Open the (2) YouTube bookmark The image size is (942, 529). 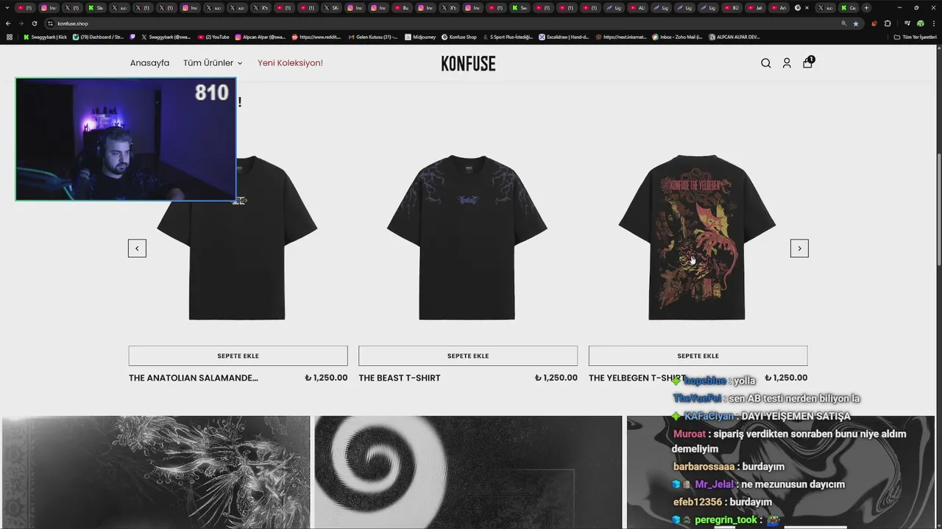click(213, 37)
